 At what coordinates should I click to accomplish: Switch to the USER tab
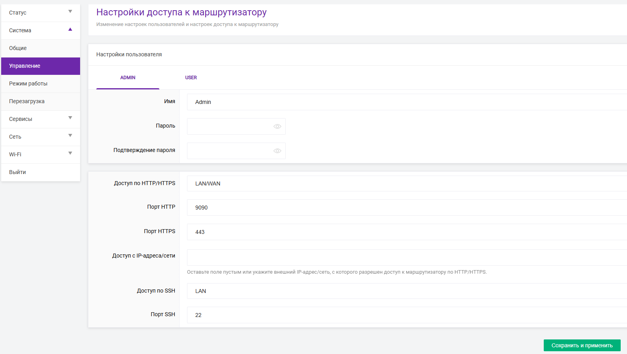pyautogui.click(x=191, y=78)
